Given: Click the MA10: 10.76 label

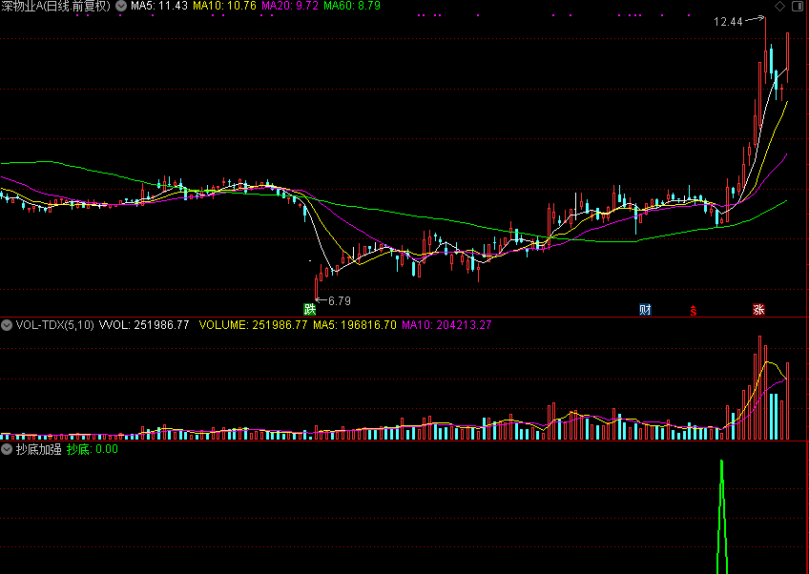Looking at the screenshot, I should [x=224, y=6].
